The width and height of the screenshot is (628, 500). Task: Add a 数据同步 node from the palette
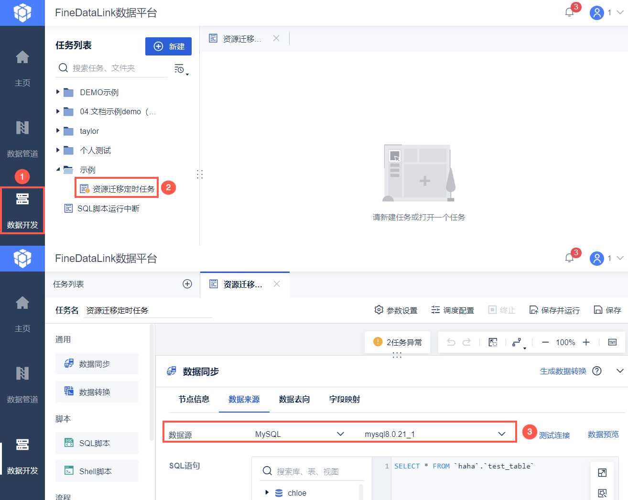coord(97,364)
